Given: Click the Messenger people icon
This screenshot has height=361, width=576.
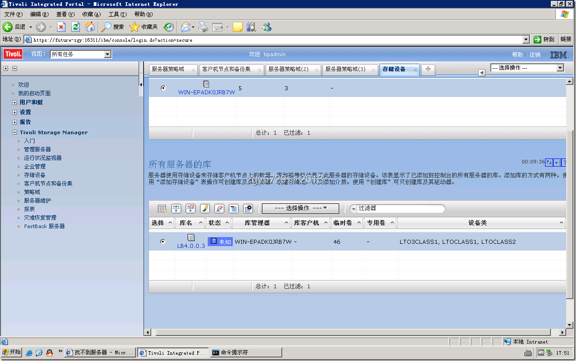Looking at the screenshot, I should (266, 27).
